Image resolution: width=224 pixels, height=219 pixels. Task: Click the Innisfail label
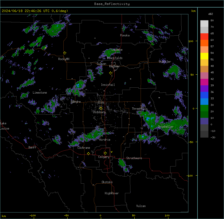point(108,85)
